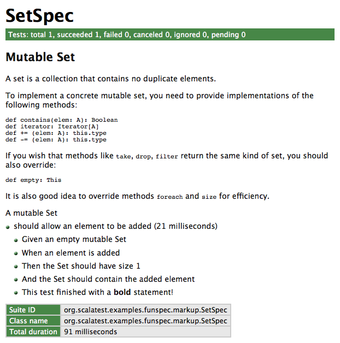Screen dimensions: 340x343
Task: Click the bullet next to 'Given an empty mutable Set'
Action: click(x=16, y=240)
